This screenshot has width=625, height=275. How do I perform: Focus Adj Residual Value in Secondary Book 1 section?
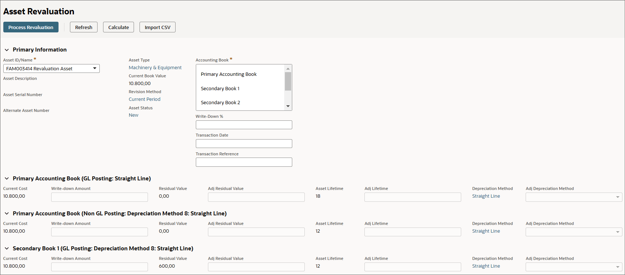(256, 267)
